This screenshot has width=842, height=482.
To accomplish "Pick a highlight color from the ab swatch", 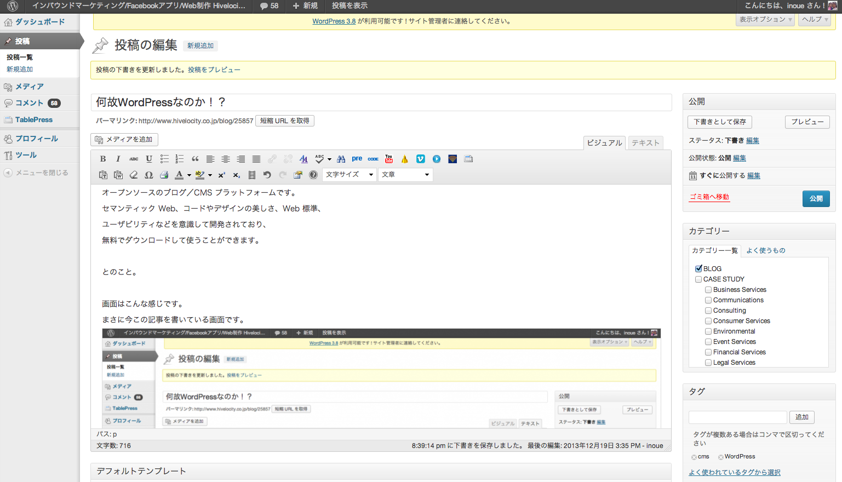I will [201, 174].
